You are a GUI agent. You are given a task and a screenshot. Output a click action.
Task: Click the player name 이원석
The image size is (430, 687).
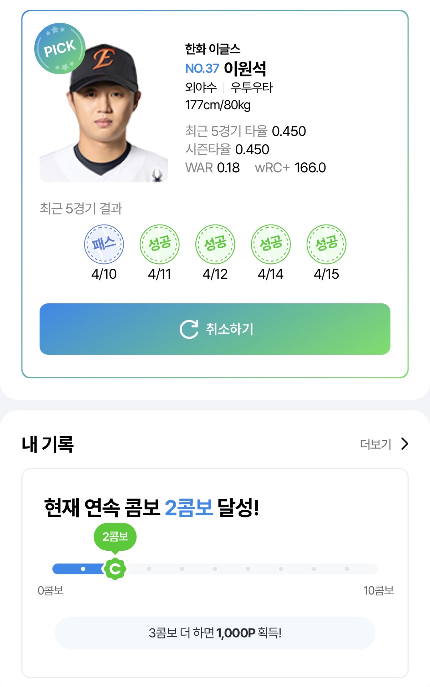click(x=245, y=69)
